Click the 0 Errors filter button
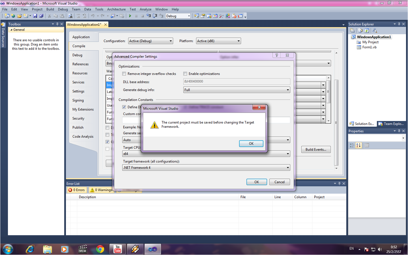This screenshot has width=408, height=255. [77, 190]
